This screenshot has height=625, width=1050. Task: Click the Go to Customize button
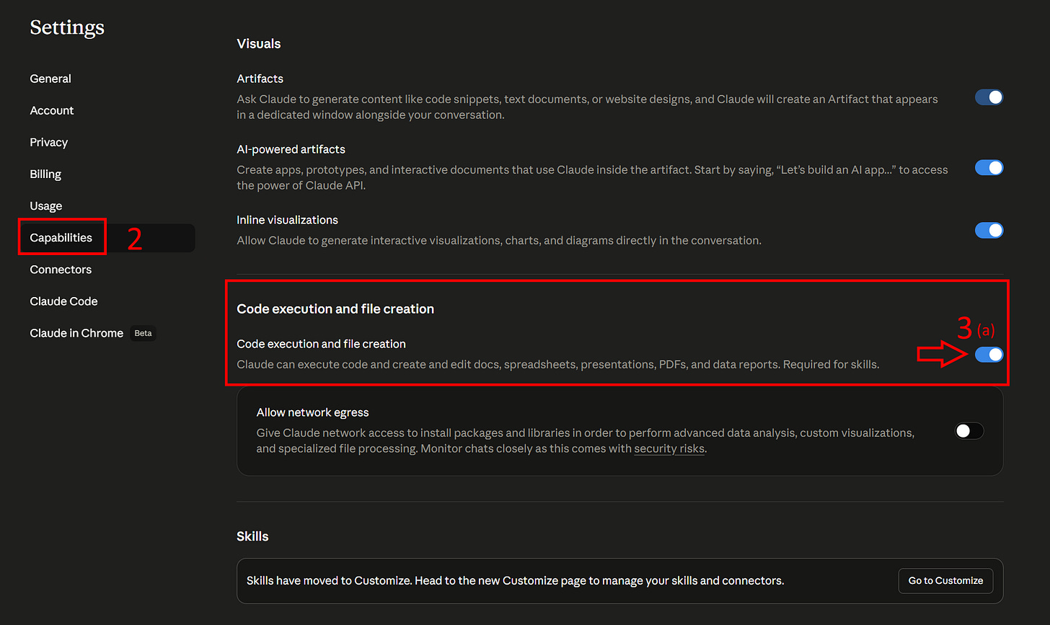(x=945, y=580)
